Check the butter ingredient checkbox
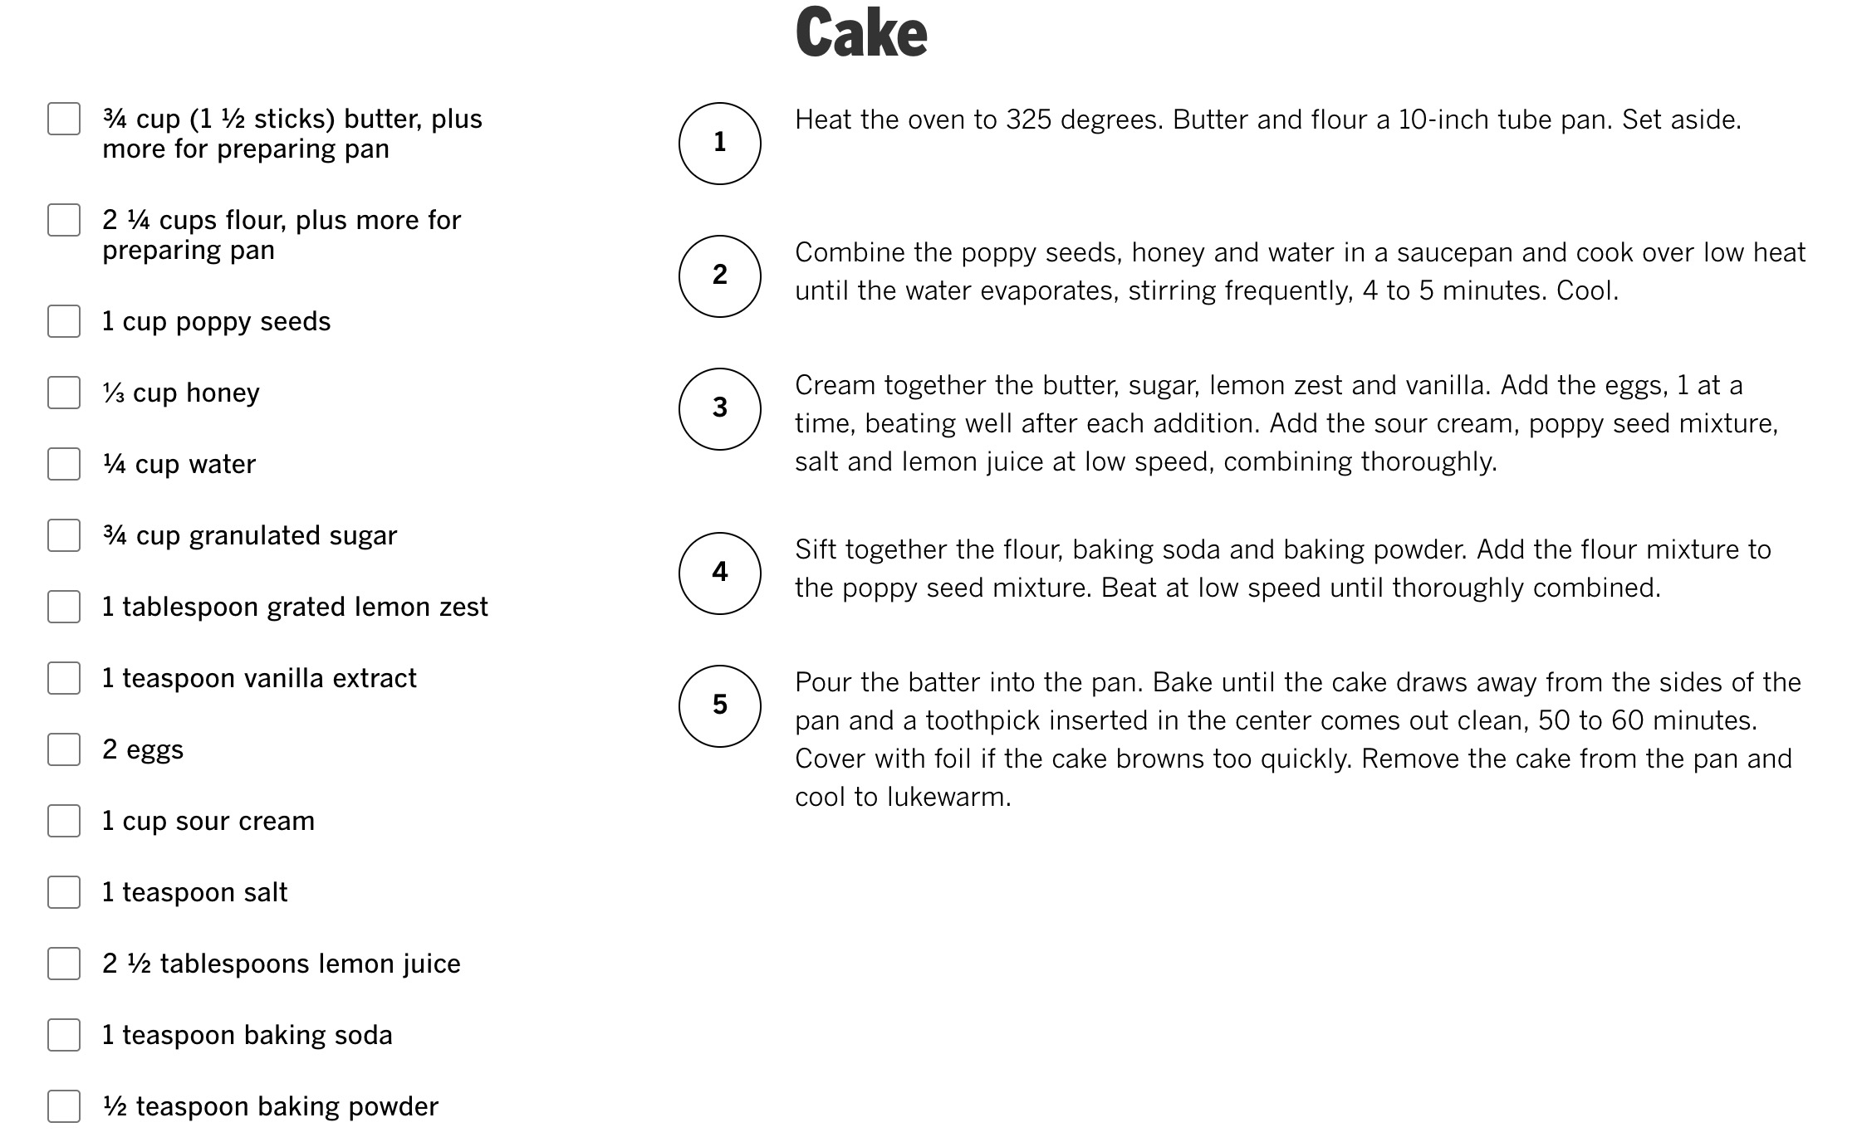The image size is (1862, 1142). [64, 119]
